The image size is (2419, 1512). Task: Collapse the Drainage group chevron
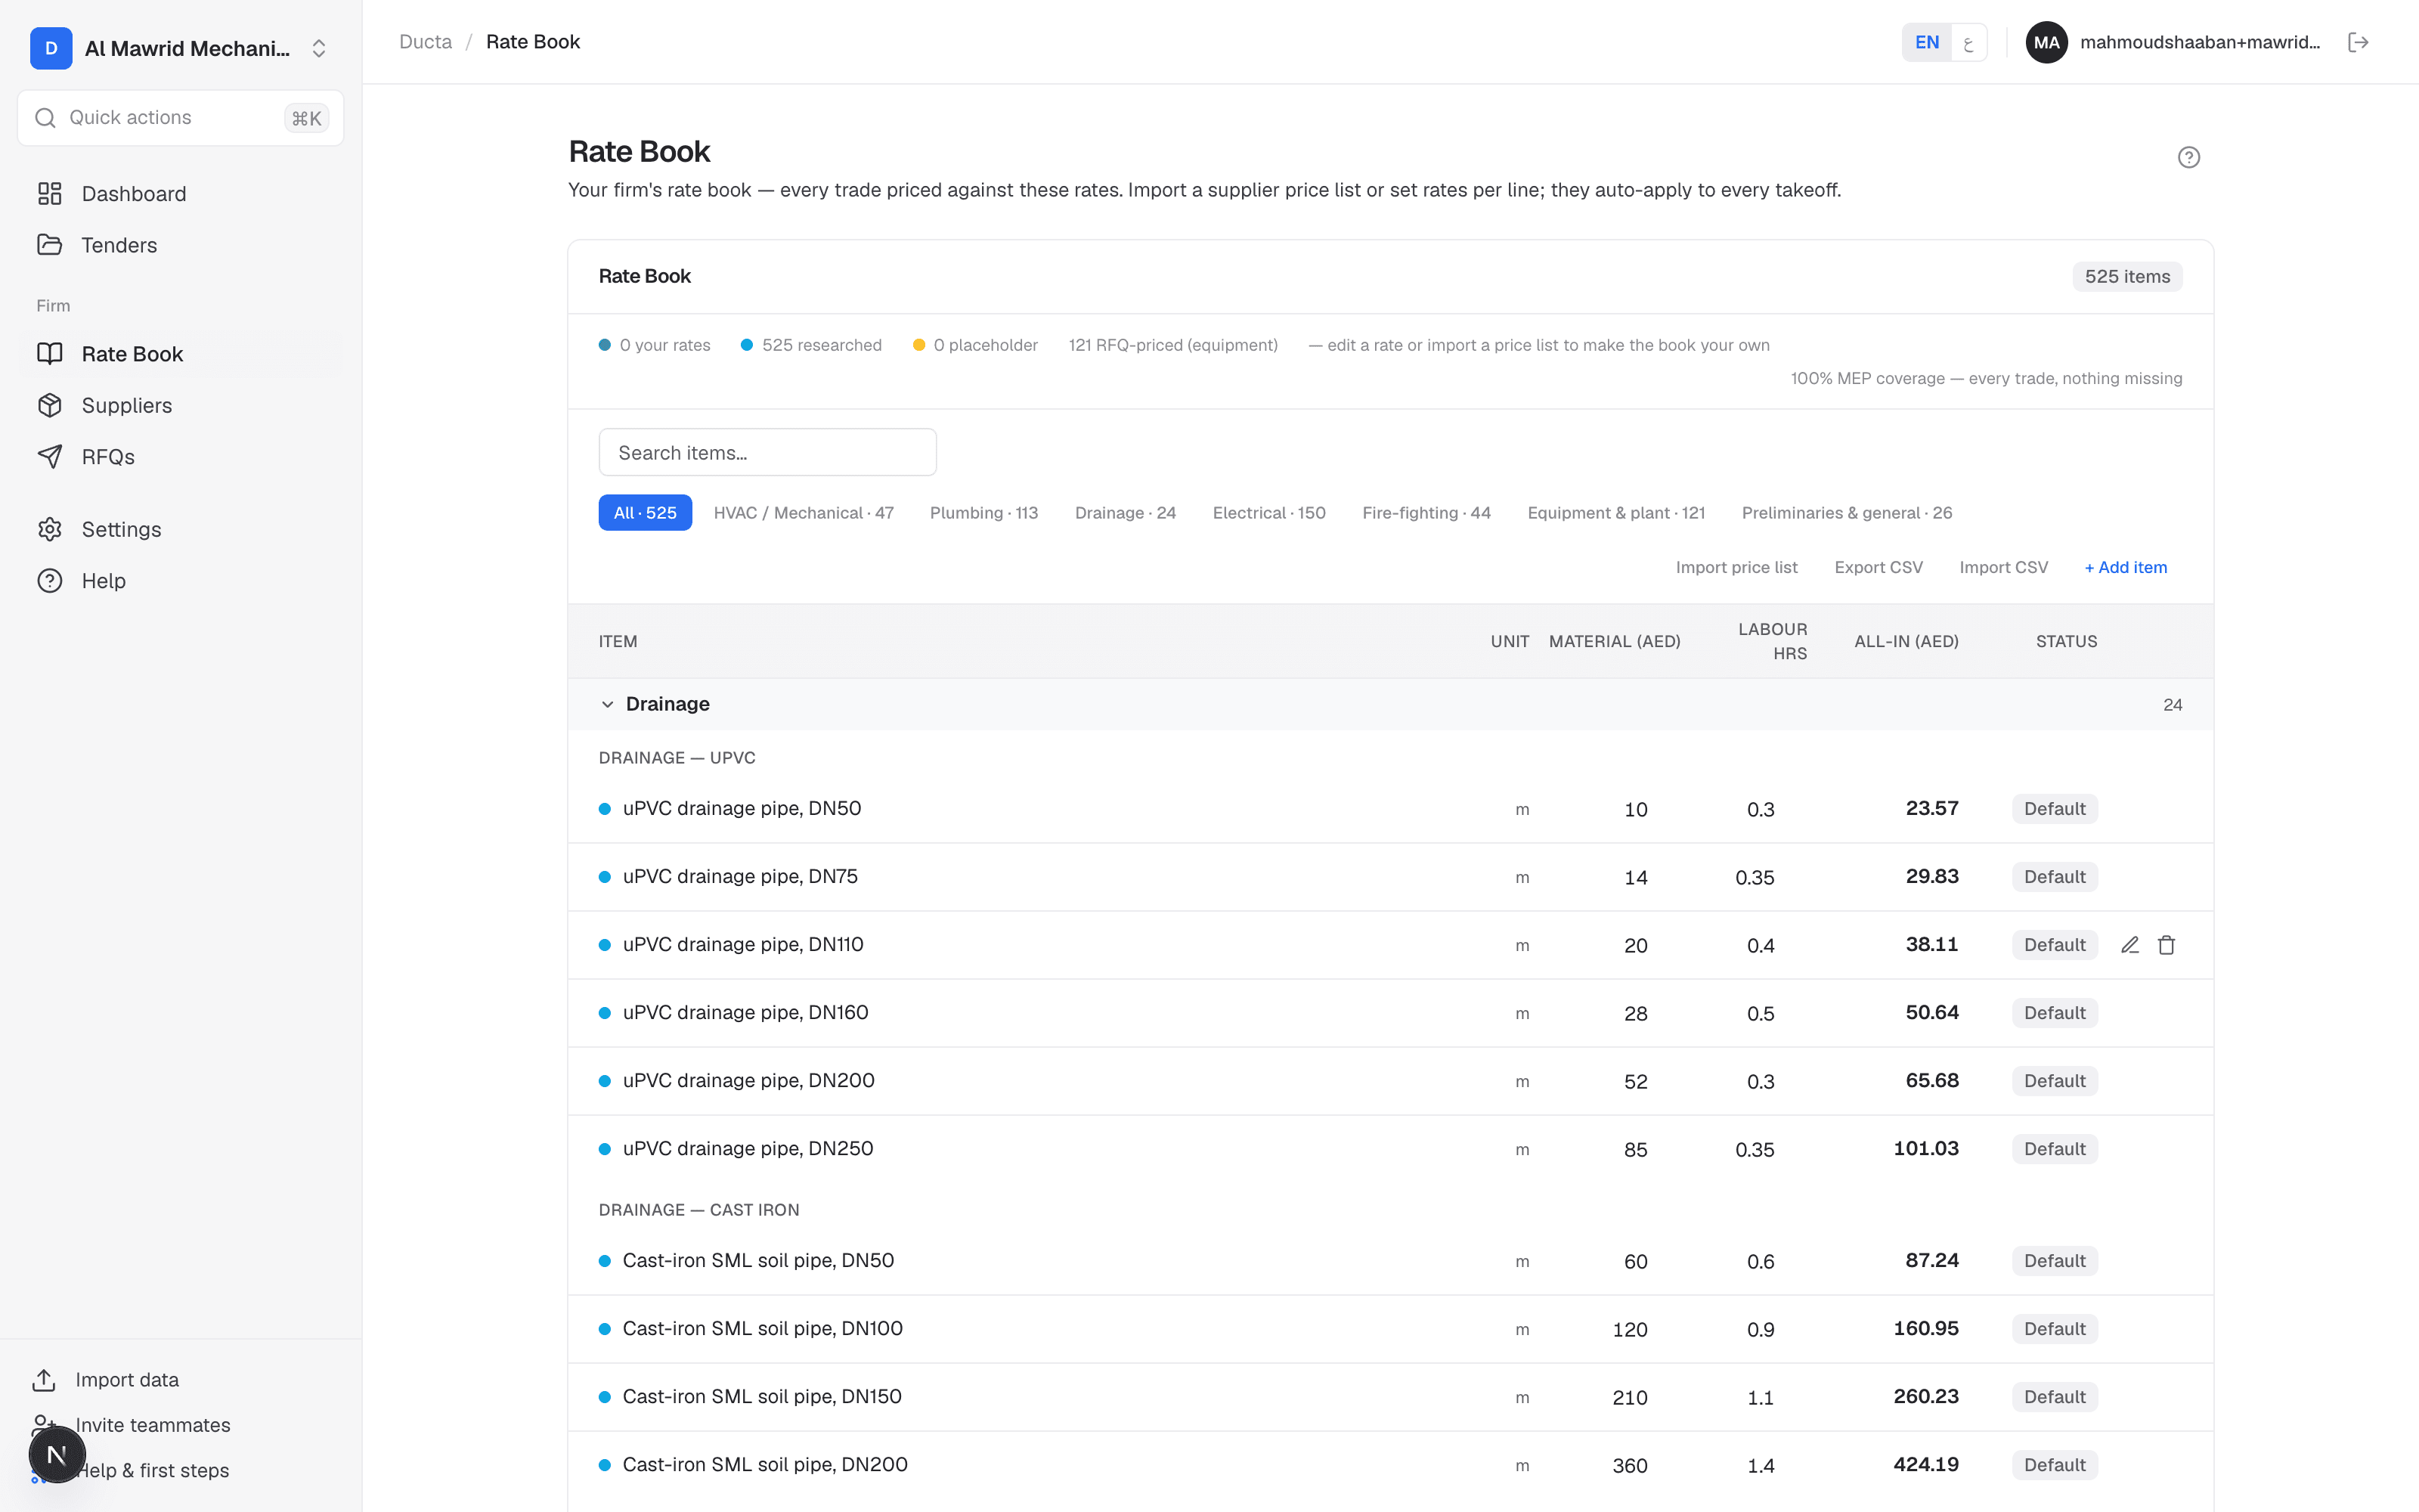(x=607, y=704)
